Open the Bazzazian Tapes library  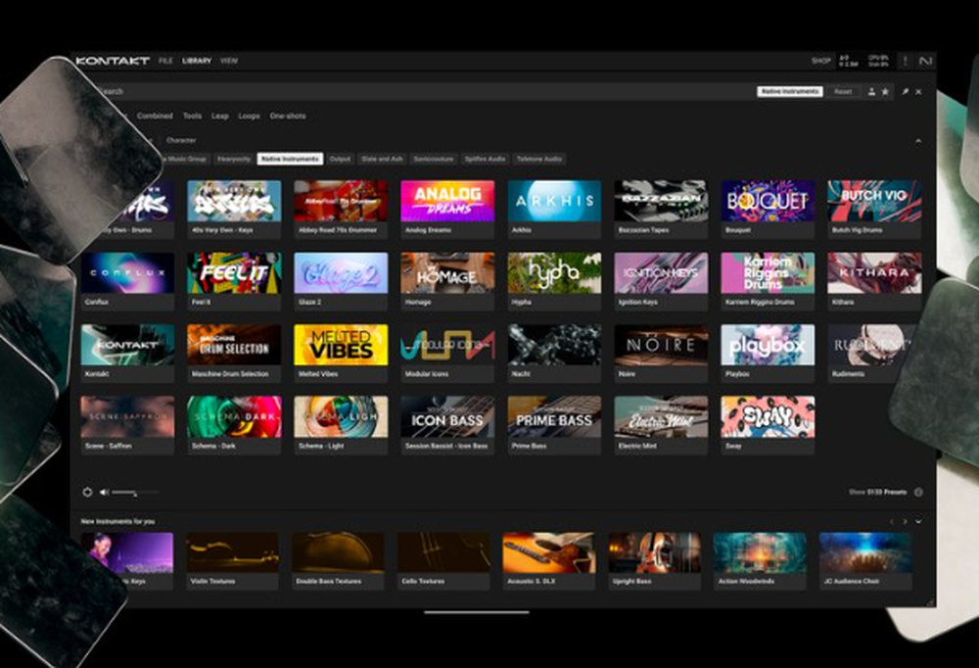click(x=661, y=209)
